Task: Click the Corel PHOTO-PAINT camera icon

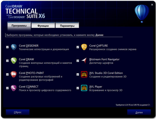Action: [14, 74]
